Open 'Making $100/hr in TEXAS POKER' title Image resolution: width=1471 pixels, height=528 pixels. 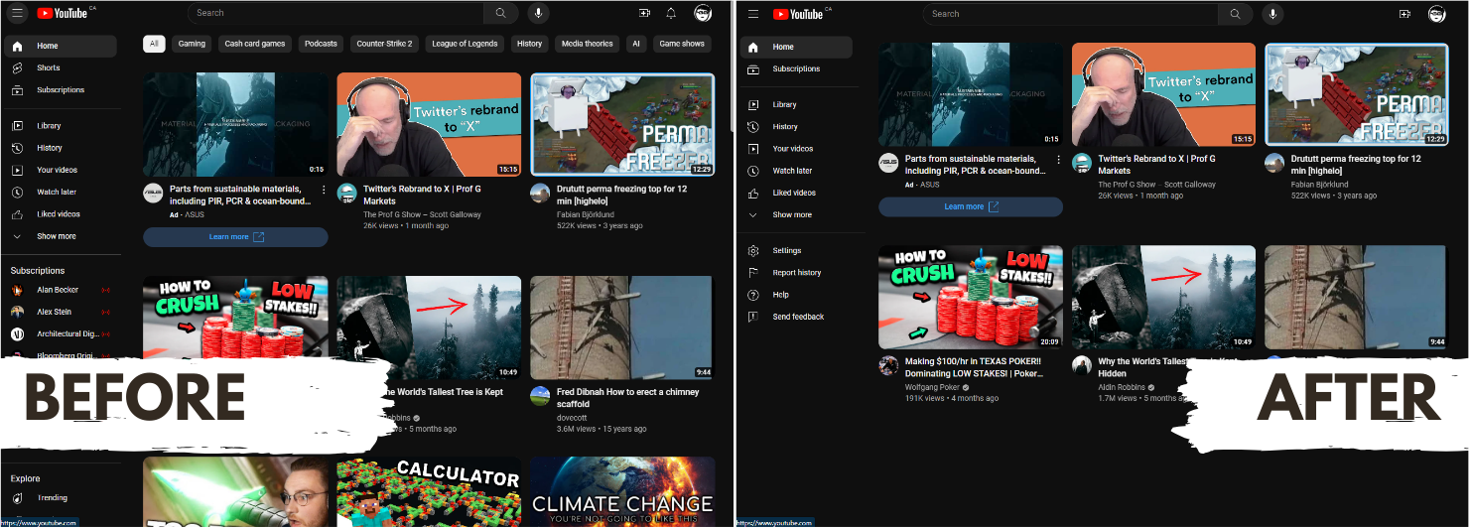pyautogui.click(x=974, y=368)
